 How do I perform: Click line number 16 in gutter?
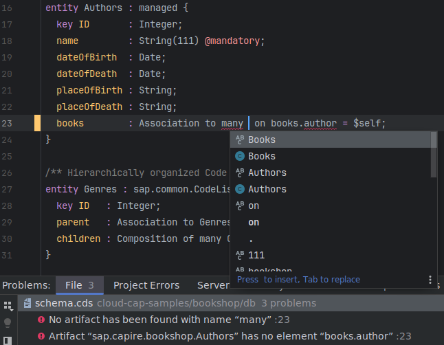coord(7,8)
